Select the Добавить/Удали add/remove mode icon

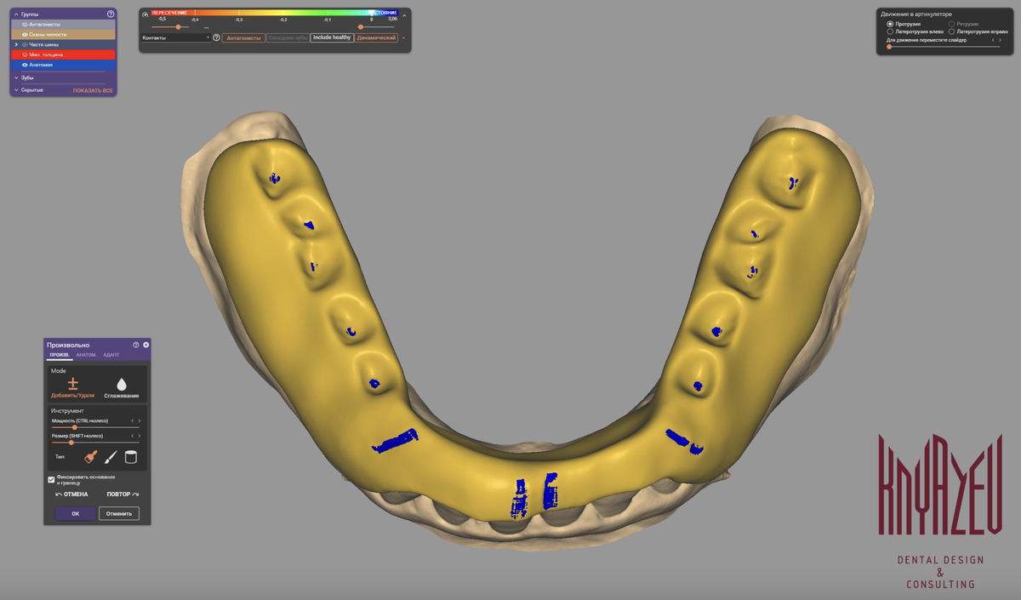tap(72, 384)
